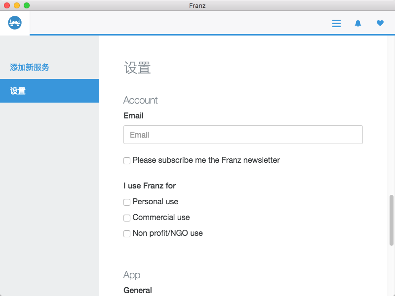Enable Franz newsletter subscription checkbox
Screen dimensions: 395x296
pyautogui.click(x=127, y=161)
